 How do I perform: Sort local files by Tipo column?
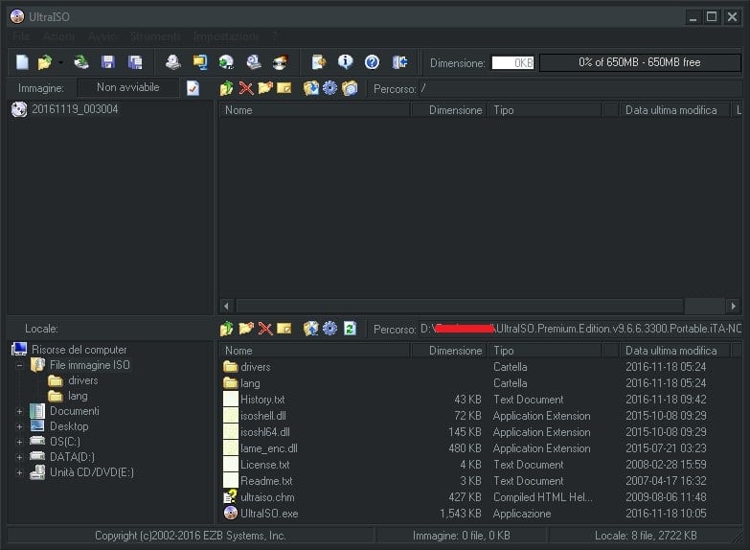545,351
